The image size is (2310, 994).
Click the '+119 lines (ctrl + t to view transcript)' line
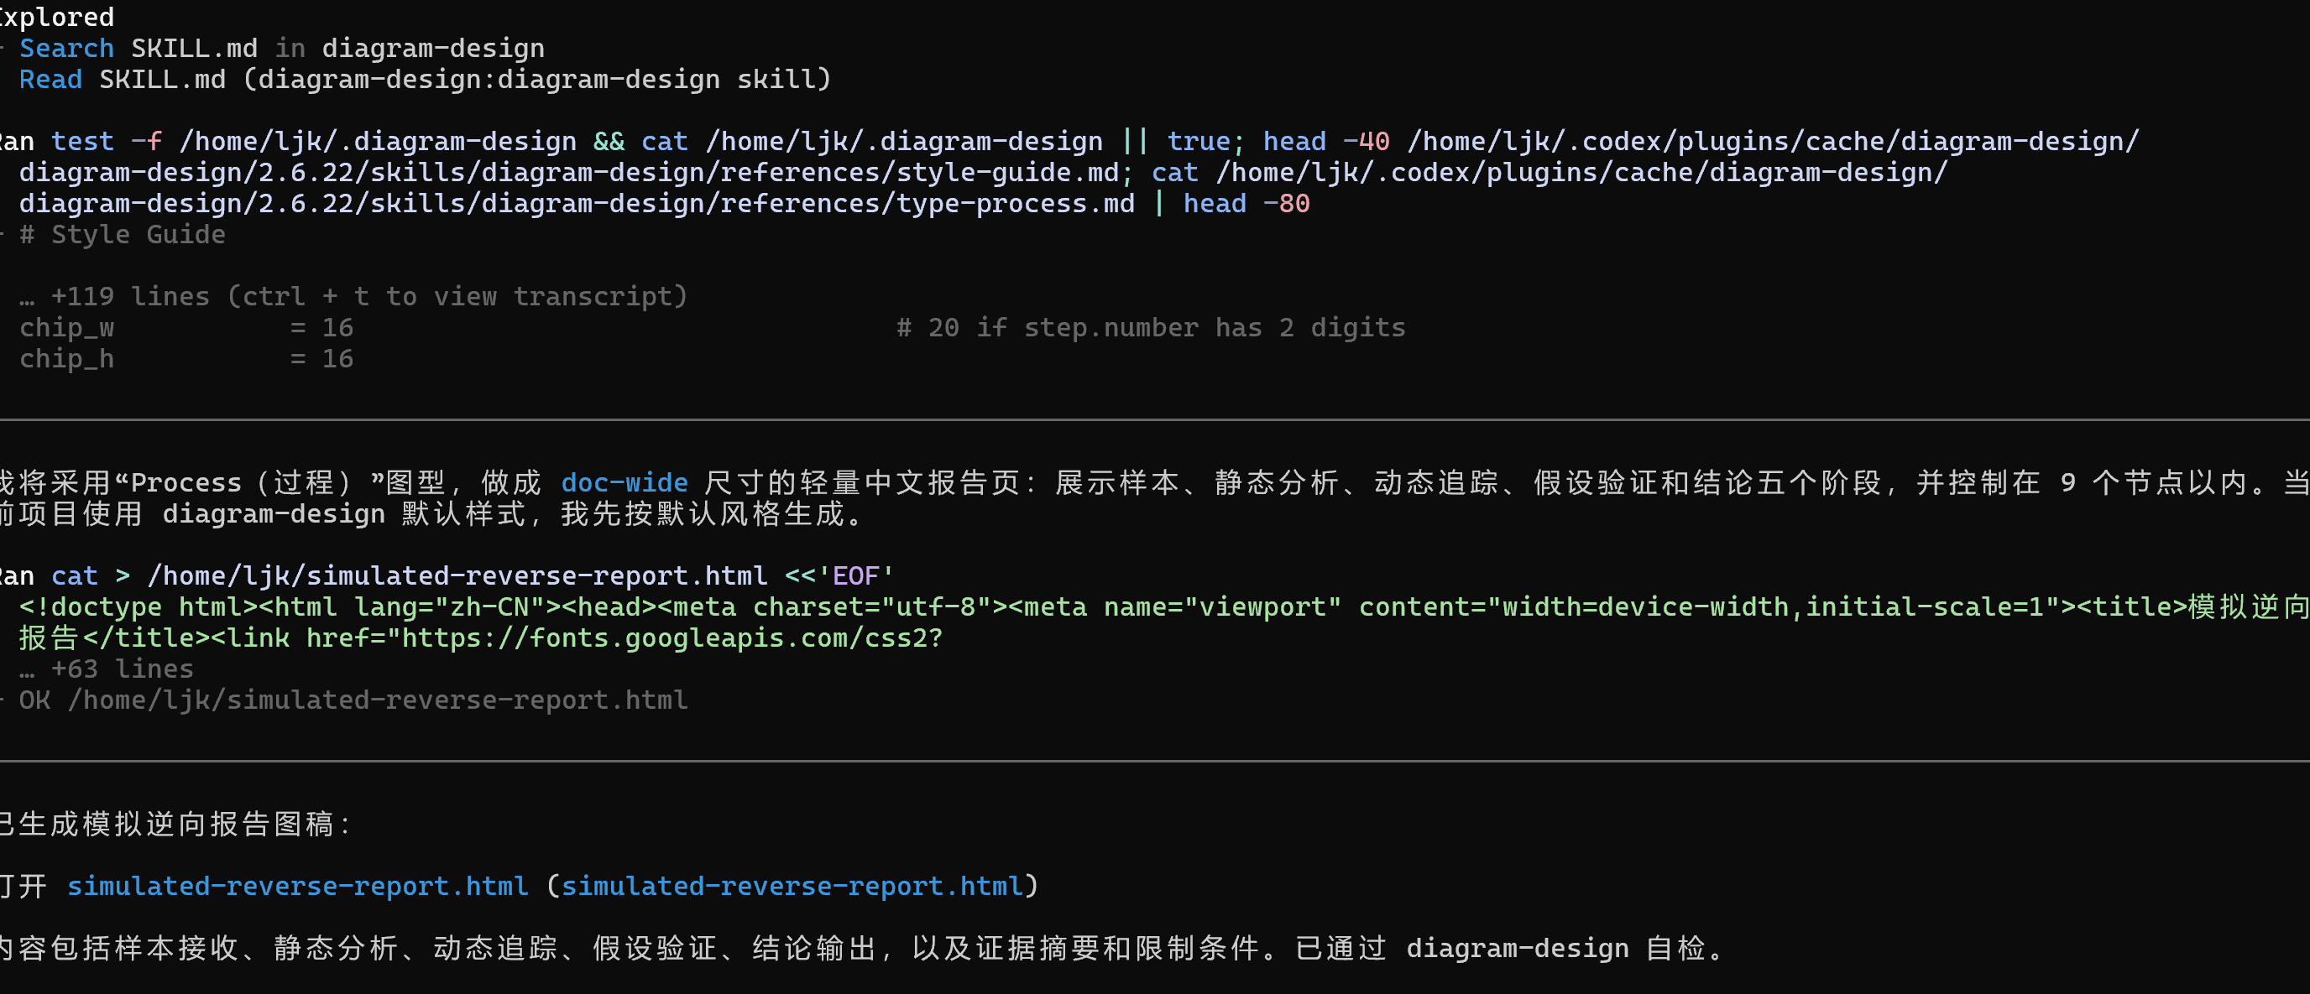pos(353,297)
